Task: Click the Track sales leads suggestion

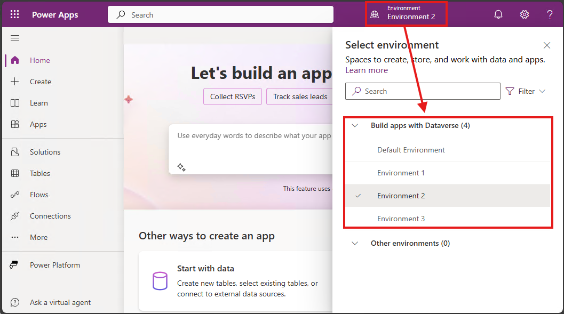Action: (300, 96)
